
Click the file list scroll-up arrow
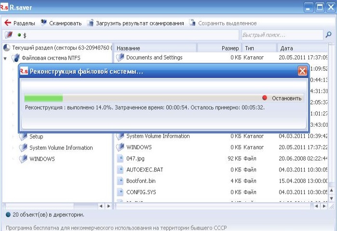(331, 190)
